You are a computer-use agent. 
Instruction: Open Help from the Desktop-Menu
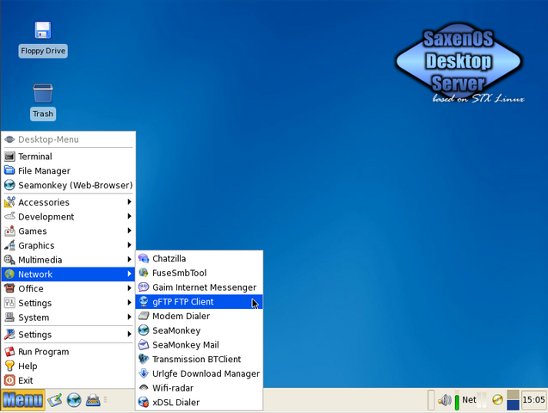[68, 366]
